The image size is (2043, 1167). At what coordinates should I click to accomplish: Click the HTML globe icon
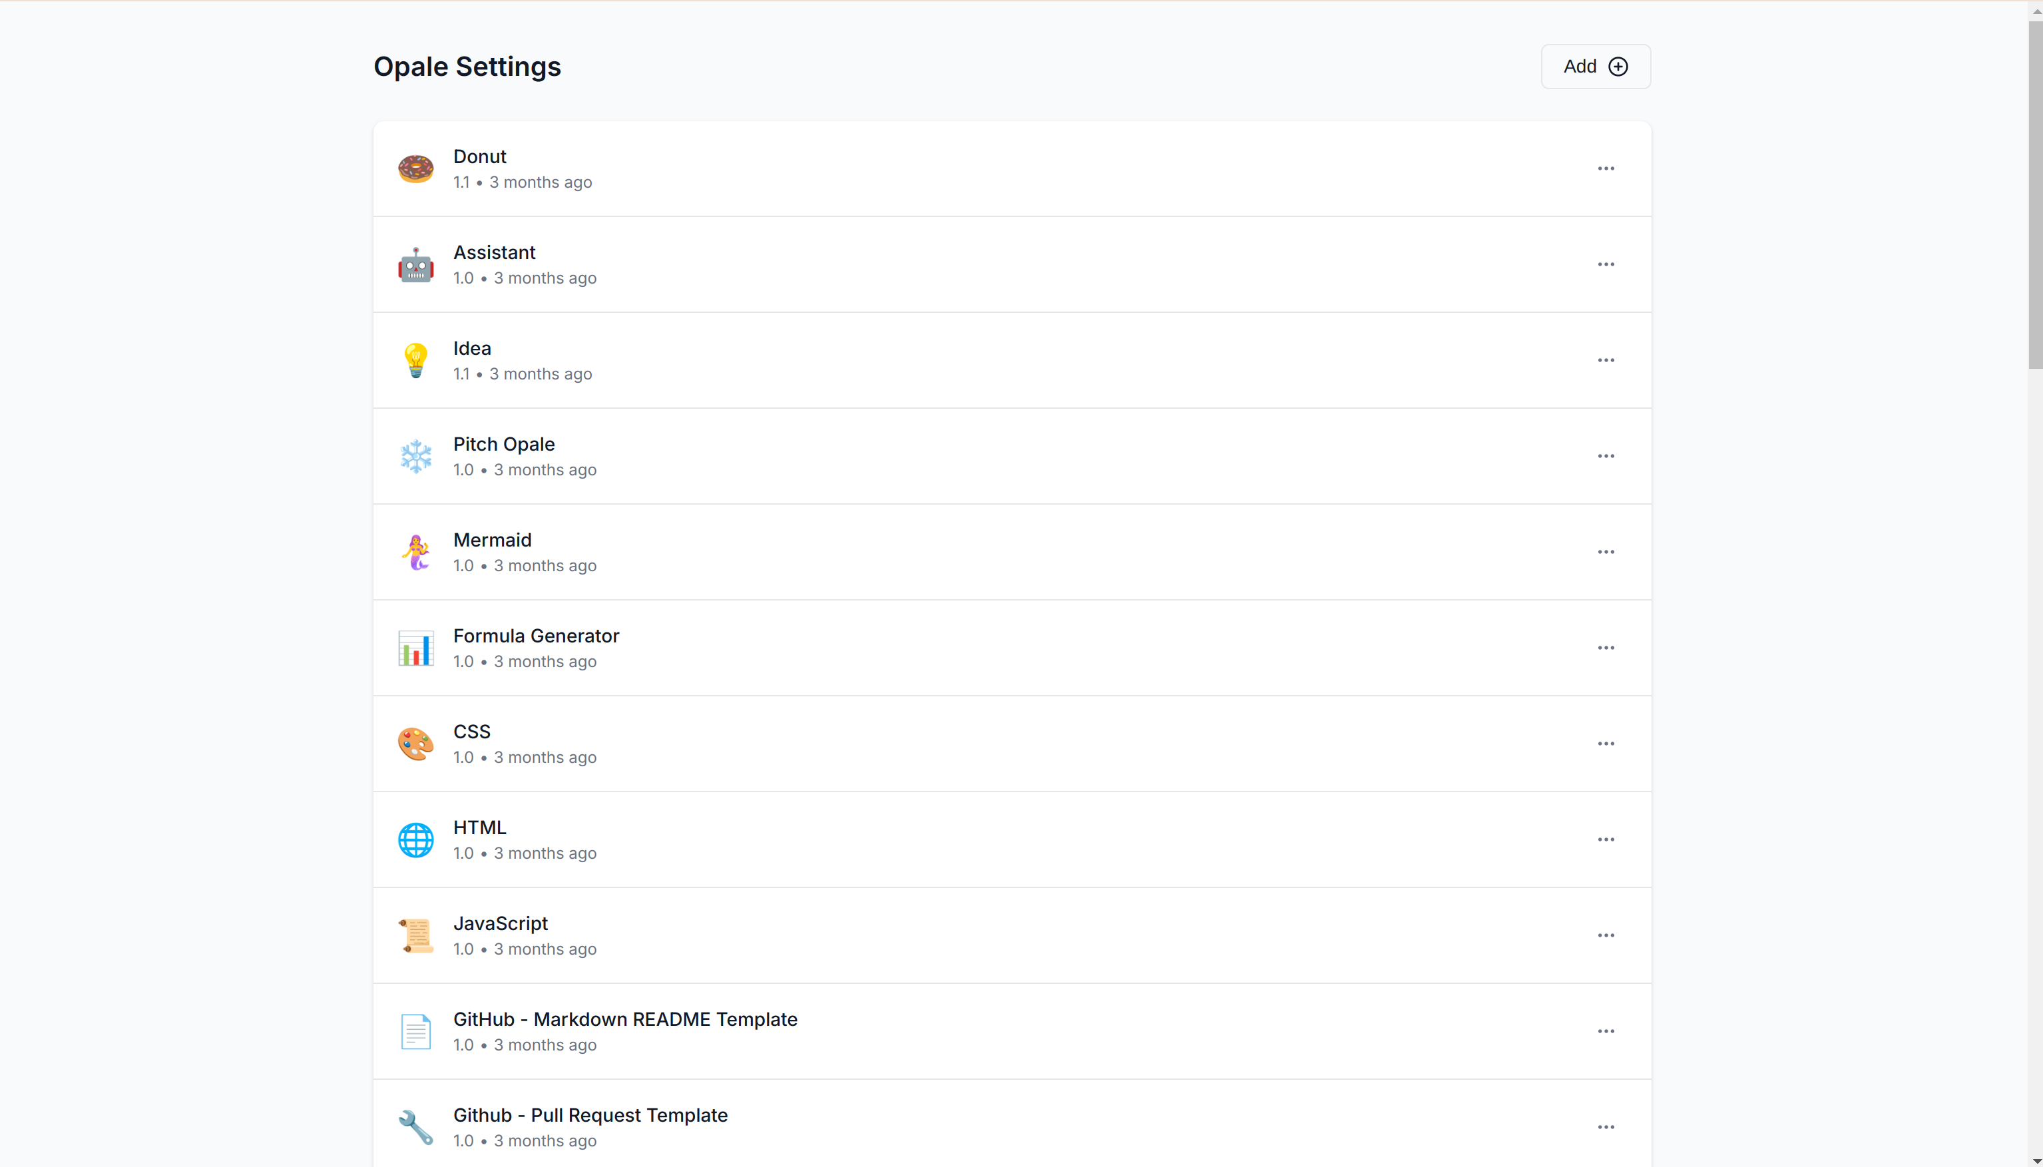[x=415, y=840]
